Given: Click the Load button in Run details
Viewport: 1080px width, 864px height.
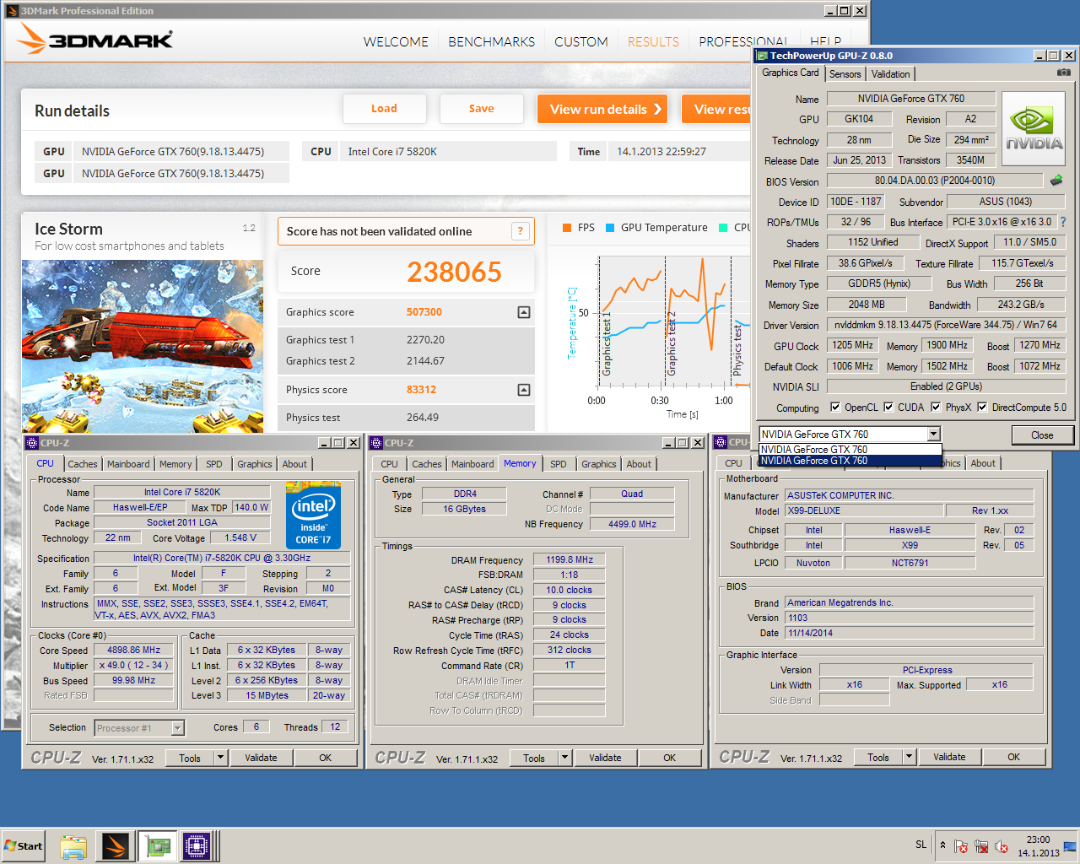Looking at the screenshot, I should click(384, 109).
